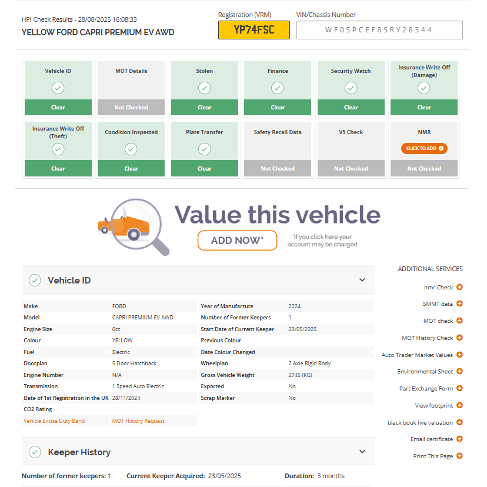
Task: Click plus icon beside Print This Page
Action: tap(460, 456)
